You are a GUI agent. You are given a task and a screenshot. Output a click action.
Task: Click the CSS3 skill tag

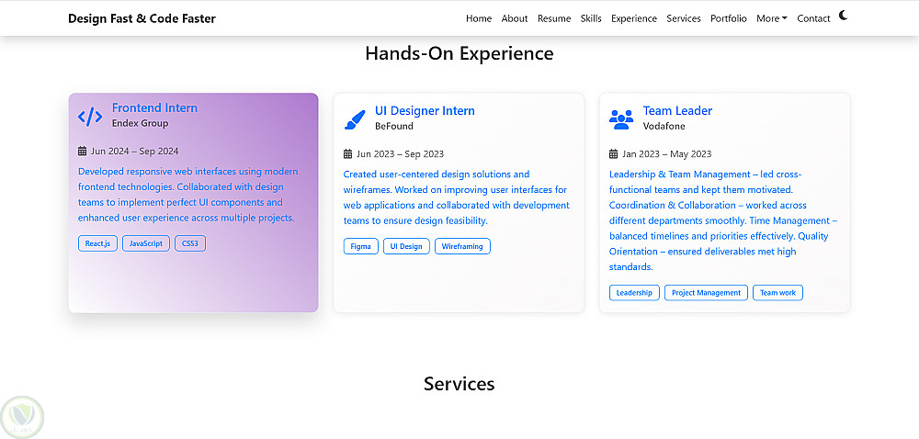(x=190, y=243)
